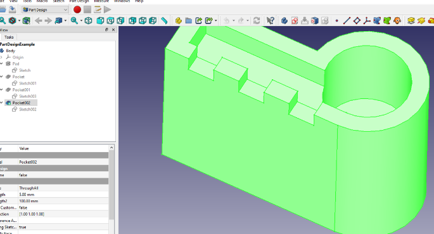434x234 pixels.
Task: Collapse the Pad tree node
Action: (x=1, y=63)
